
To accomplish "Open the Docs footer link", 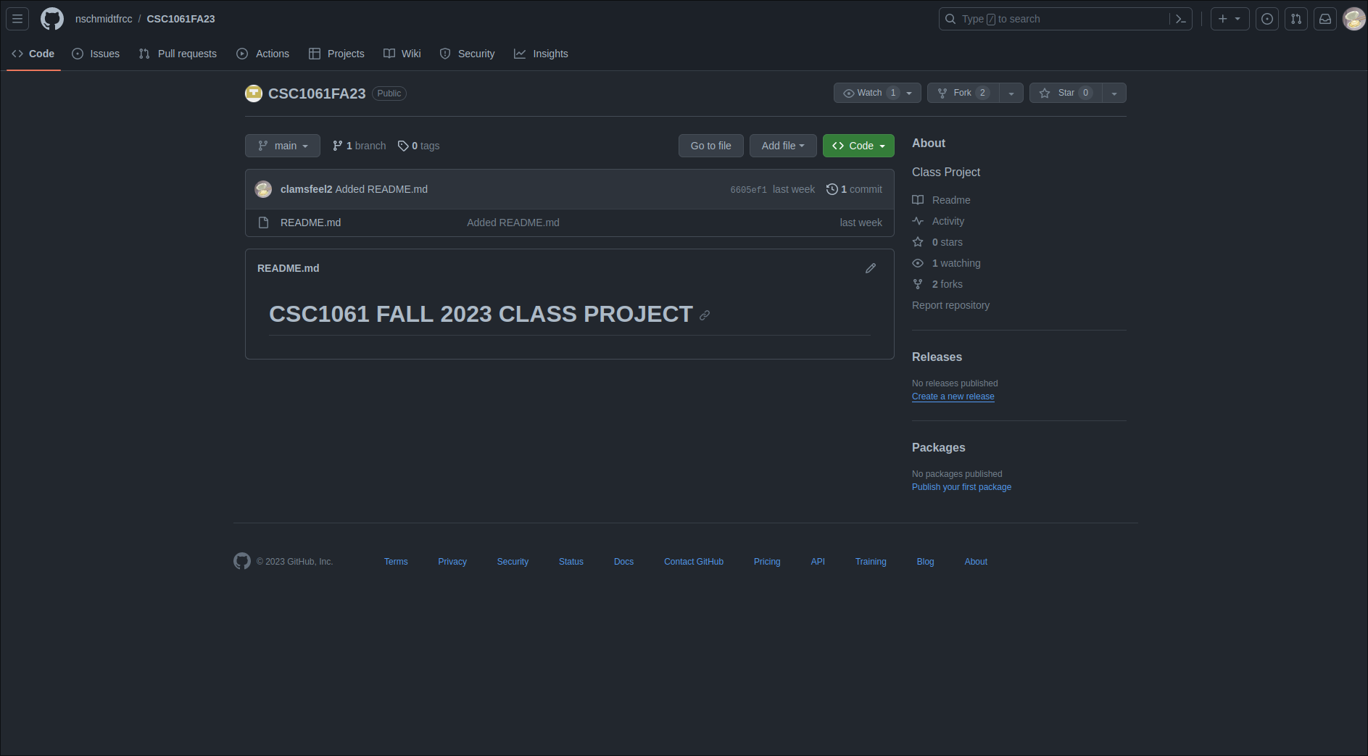I will [x=623, y=562].
